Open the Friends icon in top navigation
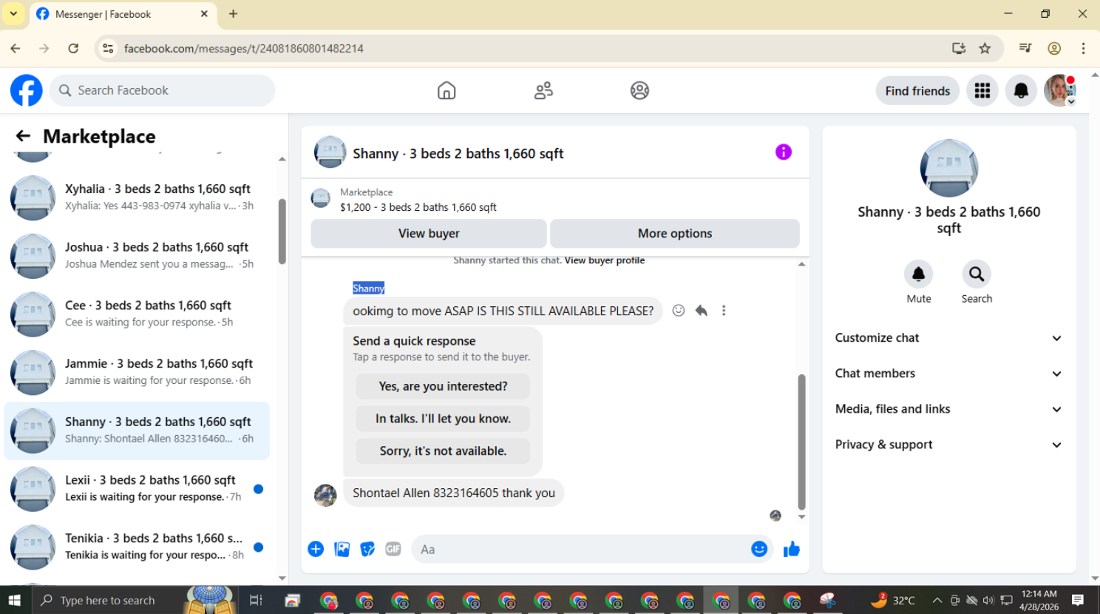 click(543, 90)
